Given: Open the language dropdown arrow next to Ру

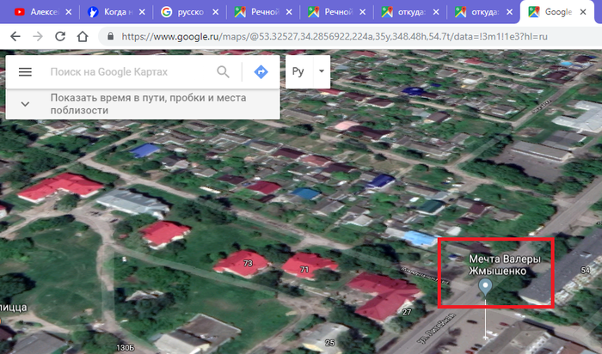Looking at the screenshot, I should click(320, 71).
